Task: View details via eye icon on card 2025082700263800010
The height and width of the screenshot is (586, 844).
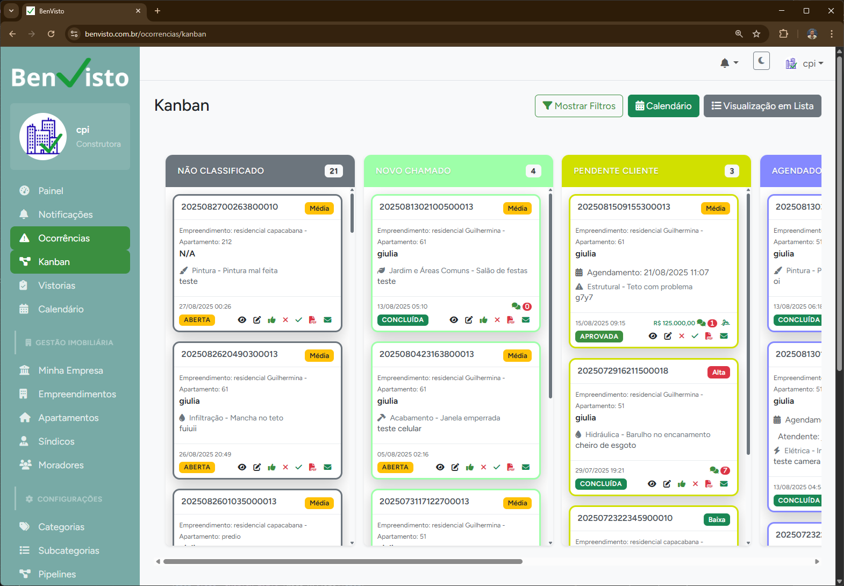Action: pyautogui.click(x=242, y=320)
